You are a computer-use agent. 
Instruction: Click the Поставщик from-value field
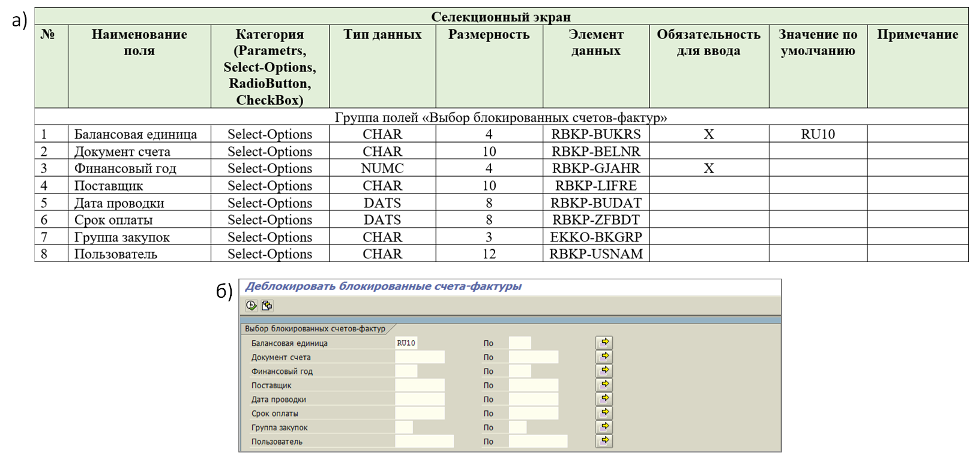pyautogui.click(x=420, y=385)
